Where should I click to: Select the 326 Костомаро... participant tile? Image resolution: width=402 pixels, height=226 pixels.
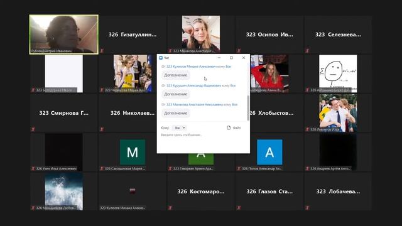201,191
